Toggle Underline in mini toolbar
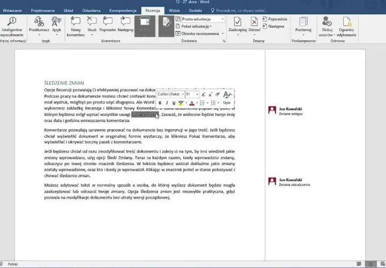The width and height of the screenshot is (386, 268). [x=174, y=103]
